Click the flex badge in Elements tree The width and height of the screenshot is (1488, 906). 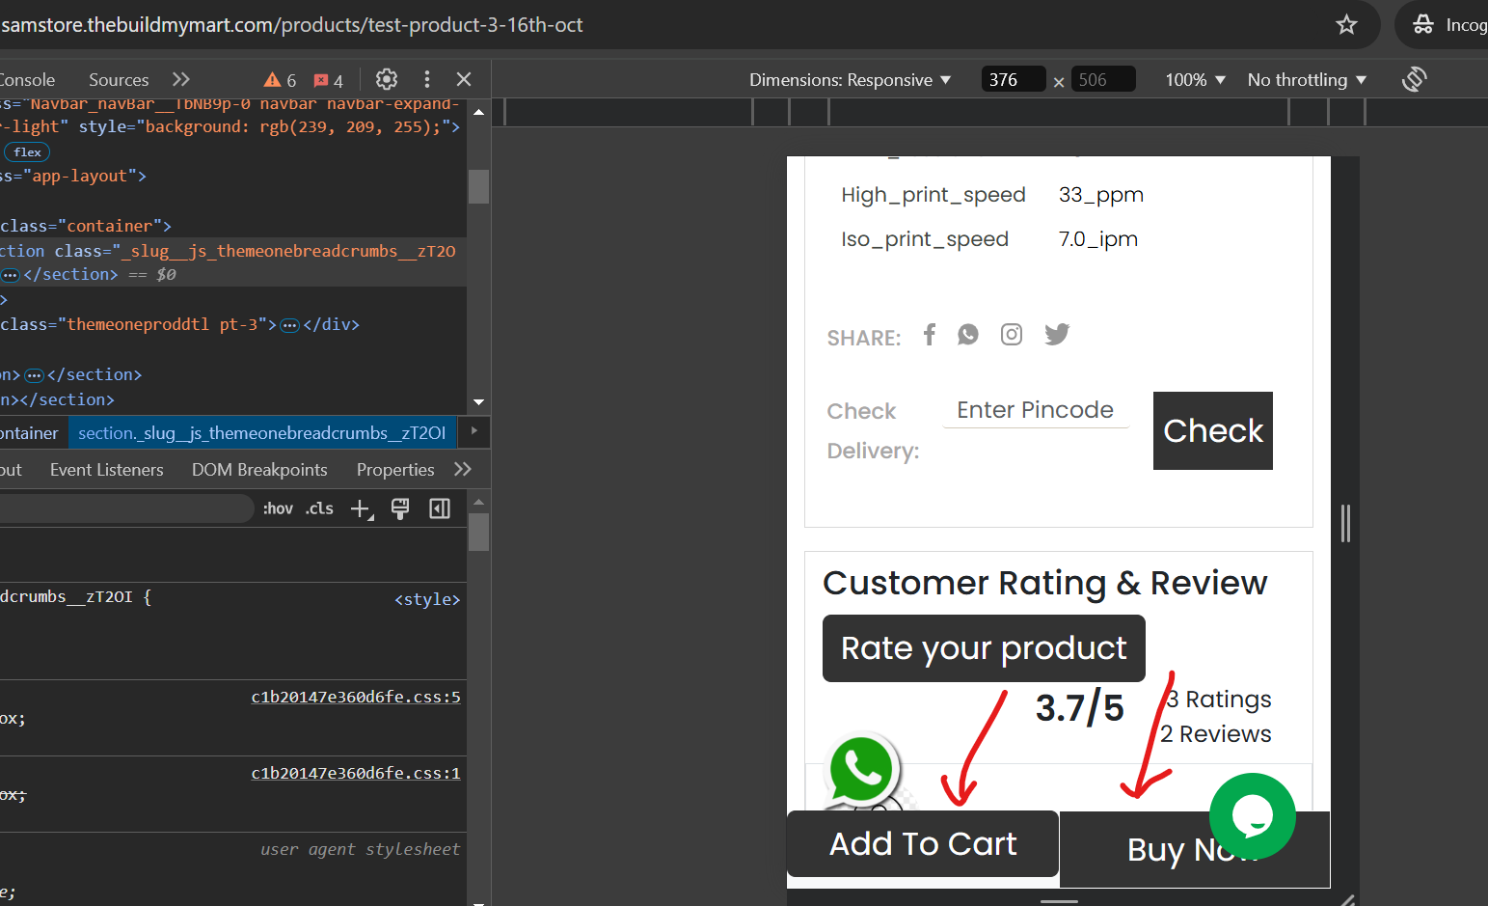click(27, 152)
